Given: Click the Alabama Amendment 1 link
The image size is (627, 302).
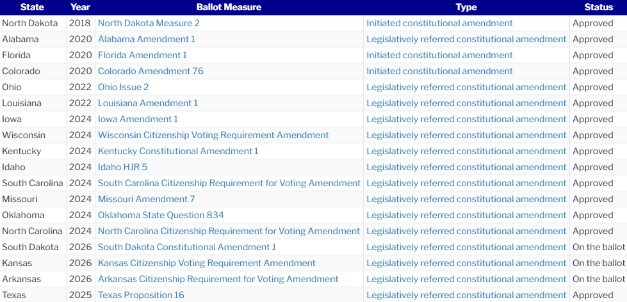Looking at the screenshot, I should 147,39.
